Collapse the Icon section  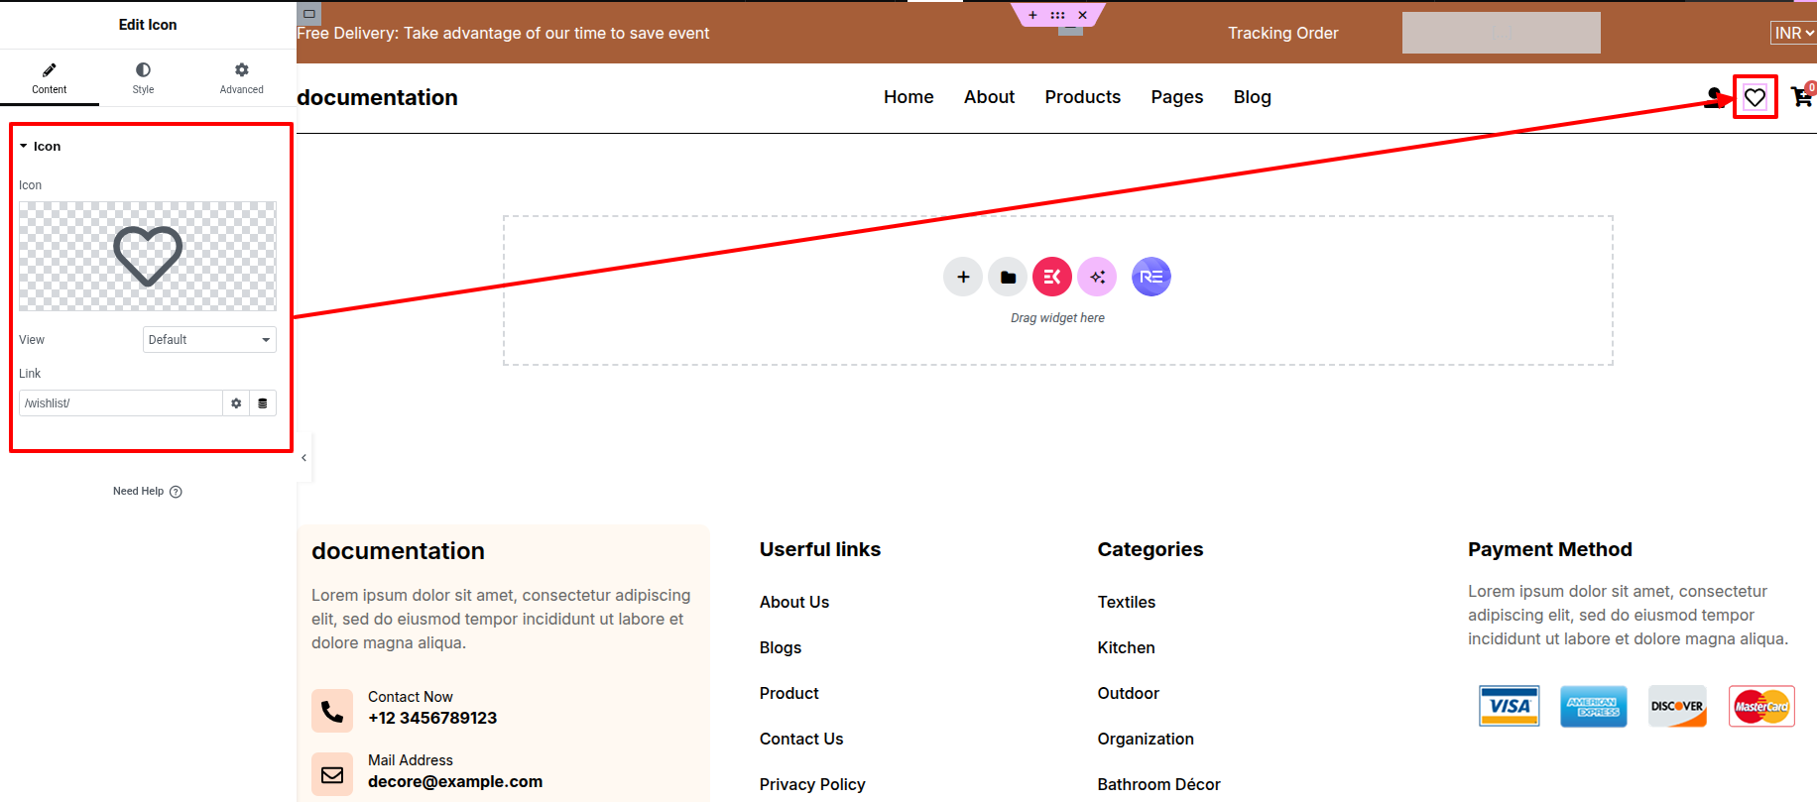pos(40,146)
